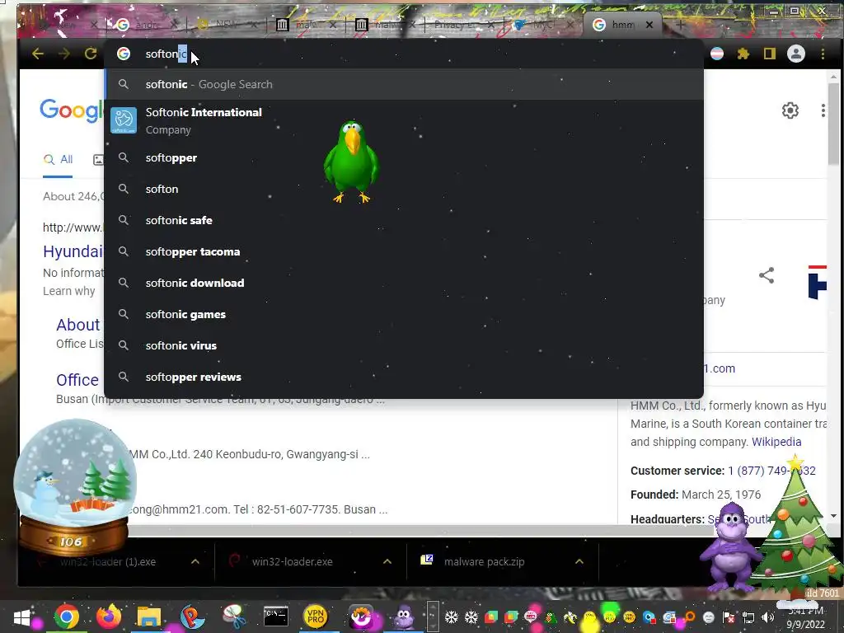This screenshot has height=633, width=844.
Task: Expand options for malware pack.zip download
Action: 579,561
